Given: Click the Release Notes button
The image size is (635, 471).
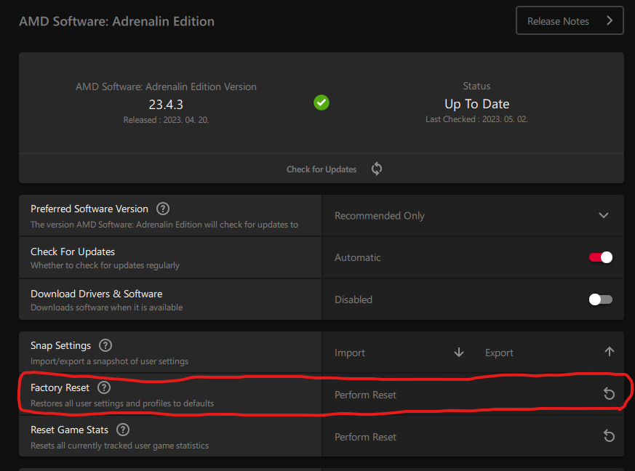Looking at the screenshot, I should click(x=570, y=20).
